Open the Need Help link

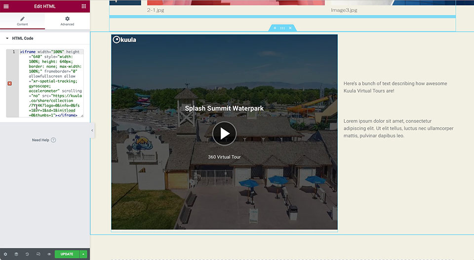40,140
